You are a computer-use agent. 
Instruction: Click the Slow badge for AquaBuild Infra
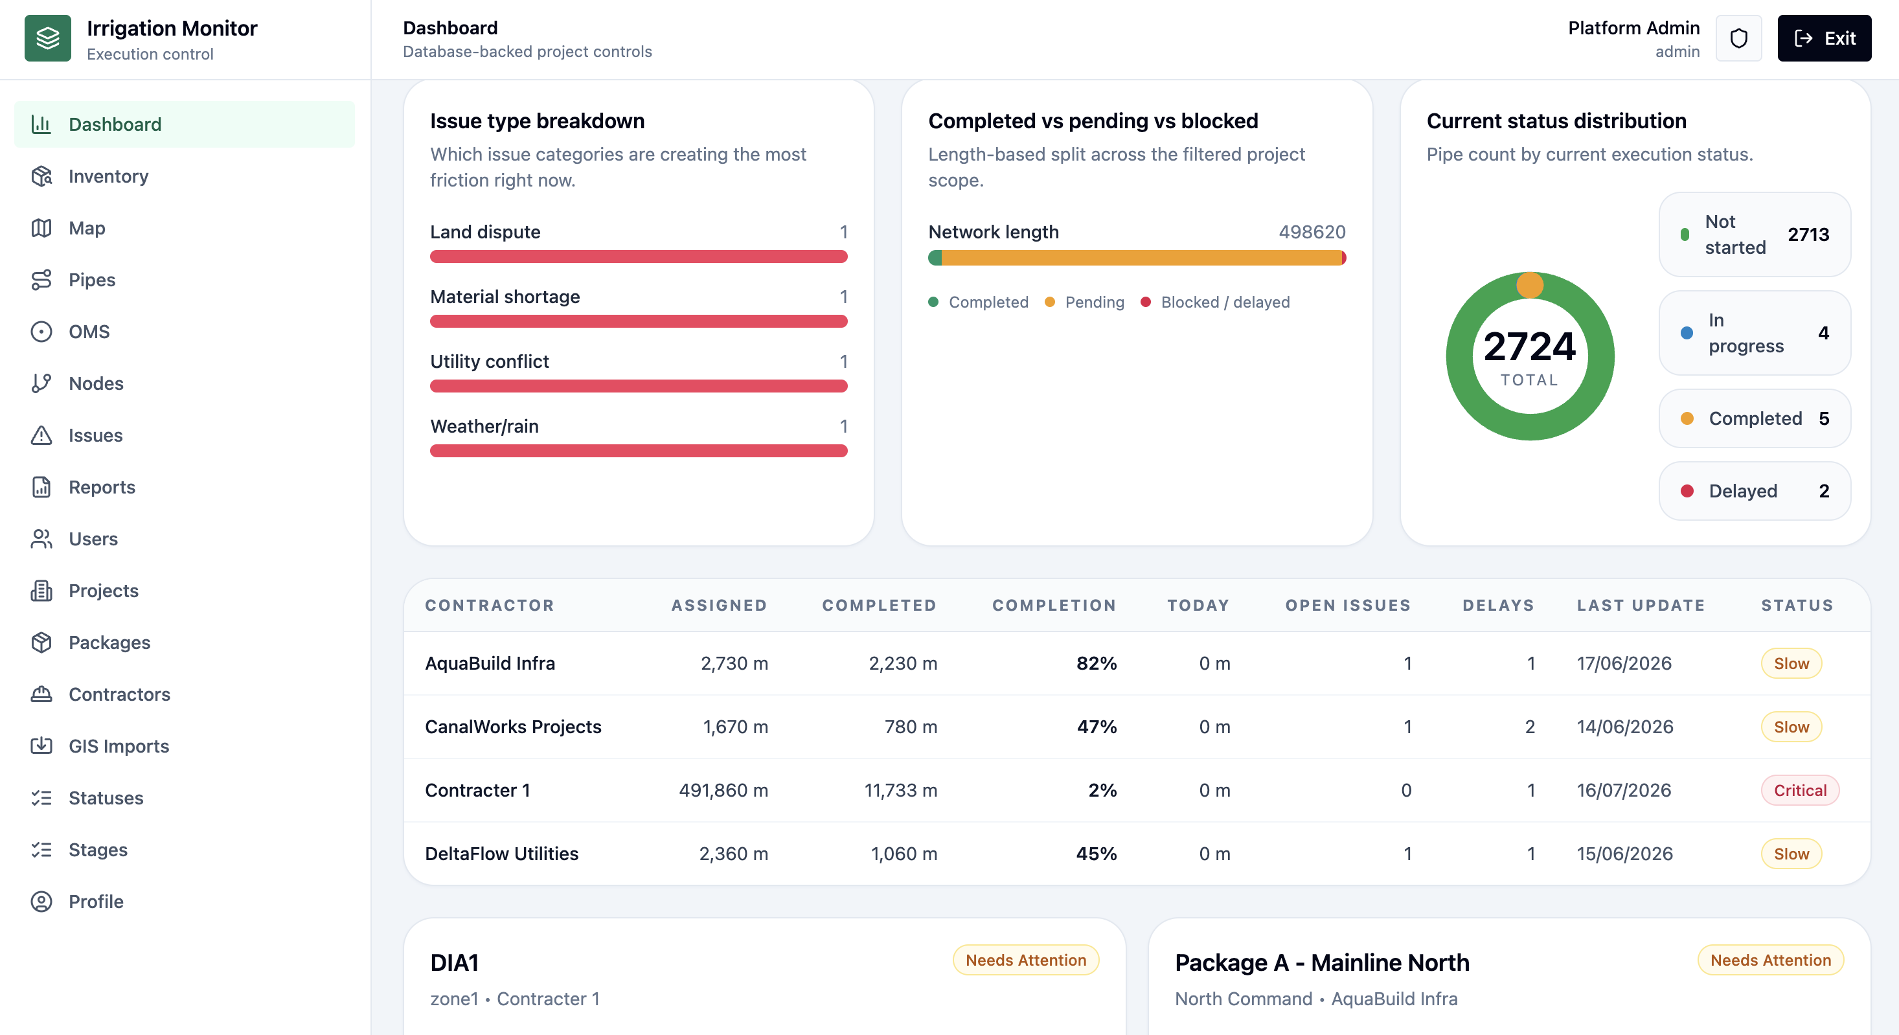pos(1791,663)
